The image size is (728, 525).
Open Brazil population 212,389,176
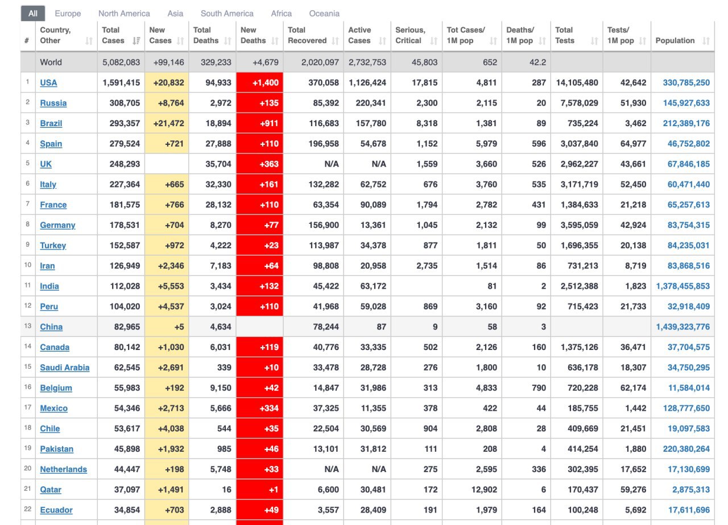coord(686,123)
